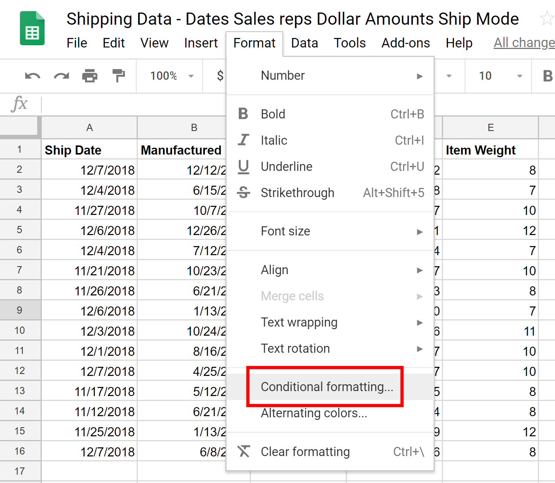Click cell with 12/1/2018
This screenshot has width=555, height=483.
[x=89, y=351]
